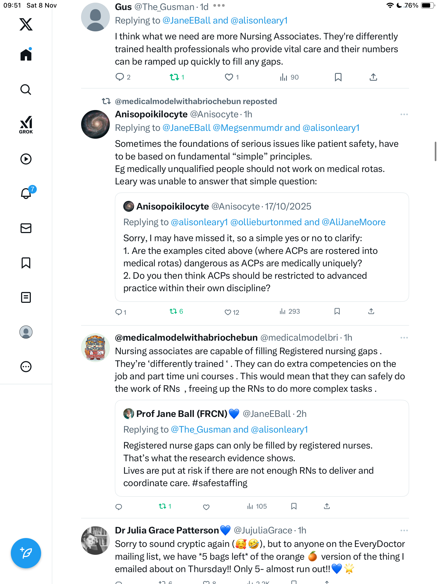Open more options on Dr Julia Grace Patterson's post
Image resolution: width=438 pixels, height=584 pixels.
coord(404,530)
